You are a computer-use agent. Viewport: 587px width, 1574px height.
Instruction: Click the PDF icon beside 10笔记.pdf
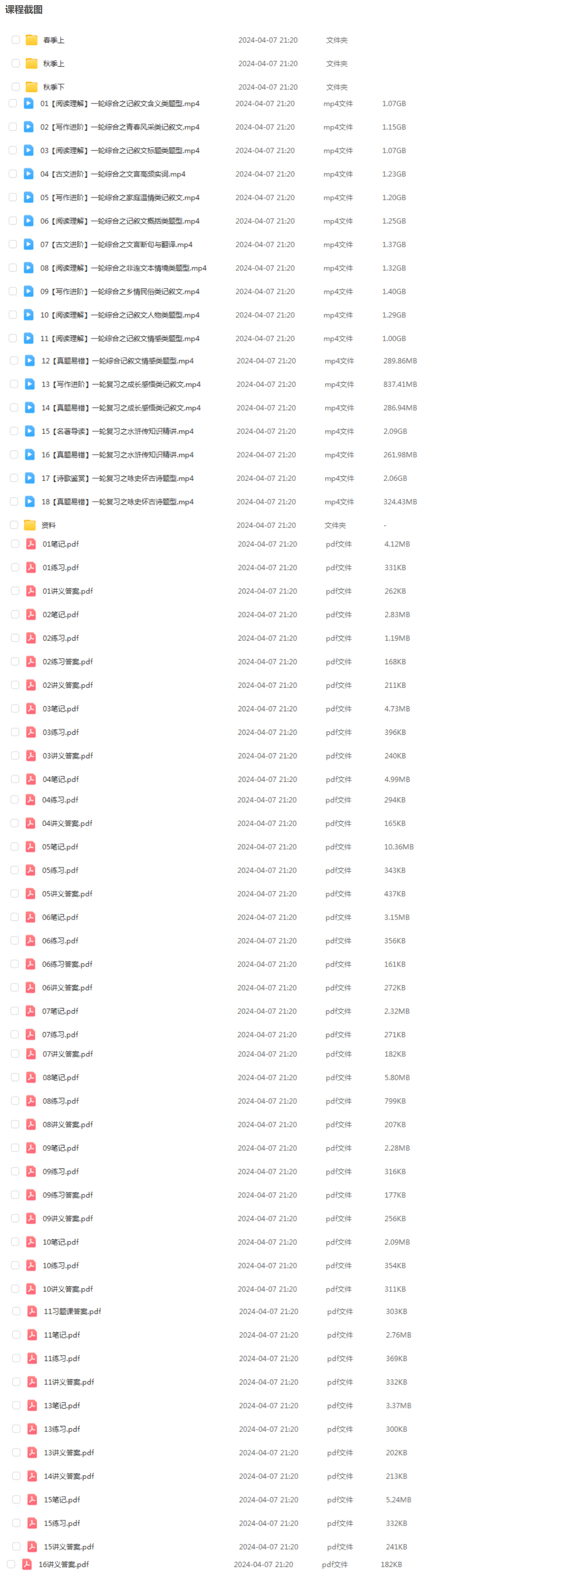coord(31,1242)
